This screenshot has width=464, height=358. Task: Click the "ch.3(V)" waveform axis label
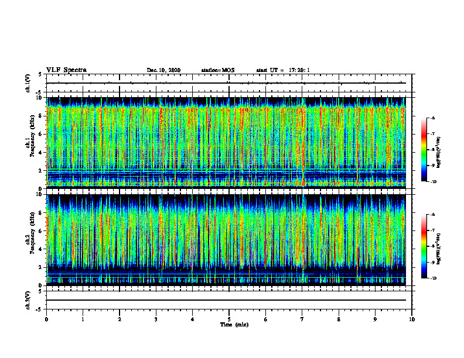28,300
